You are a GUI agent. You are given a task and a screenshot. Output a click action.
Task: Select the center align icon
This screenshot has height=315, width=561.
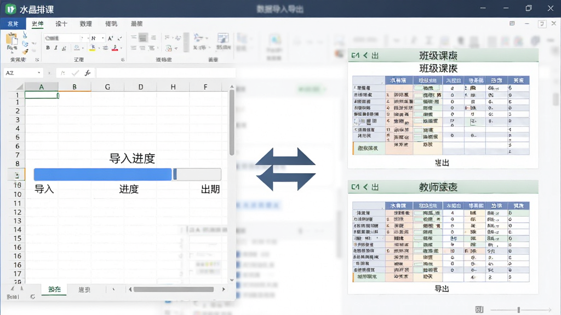[143, 38]
